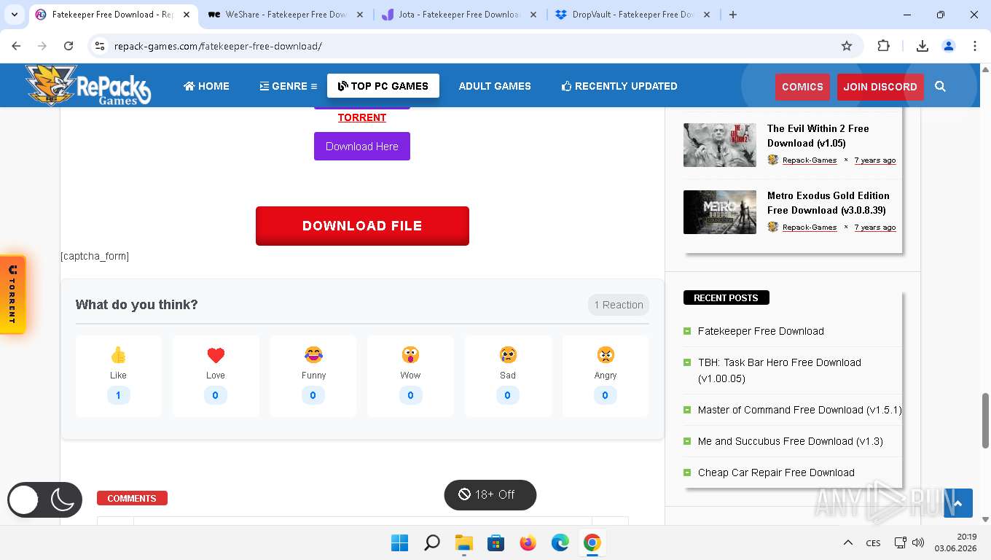Open a new browser tab
Screen dimensions: 991x560
733,15
